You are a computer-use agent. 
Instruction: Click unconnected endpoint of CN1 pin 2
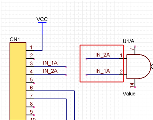click(34, 59)
